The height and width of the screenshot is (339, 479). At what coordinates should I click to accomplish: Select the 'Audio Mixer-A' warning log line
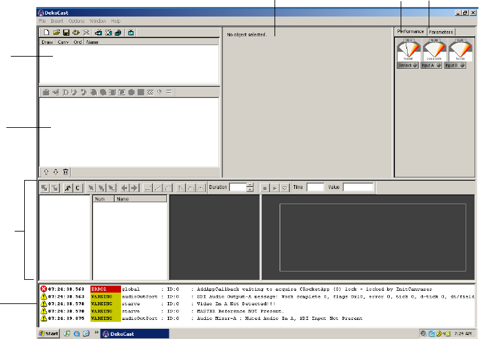[257, 319]
